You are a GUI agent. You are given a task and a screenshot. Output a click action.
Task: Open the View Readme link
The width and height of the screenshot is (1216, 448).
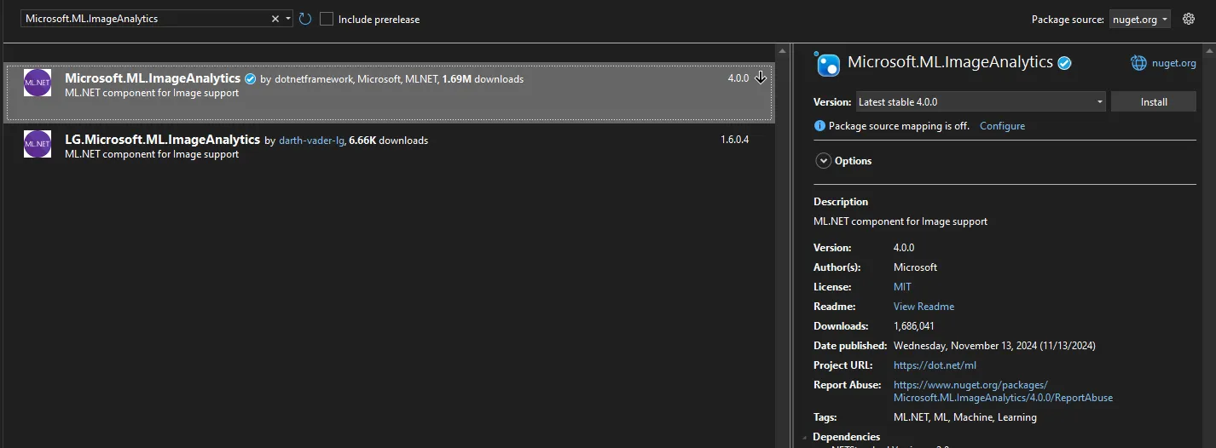tap(924, 307)
